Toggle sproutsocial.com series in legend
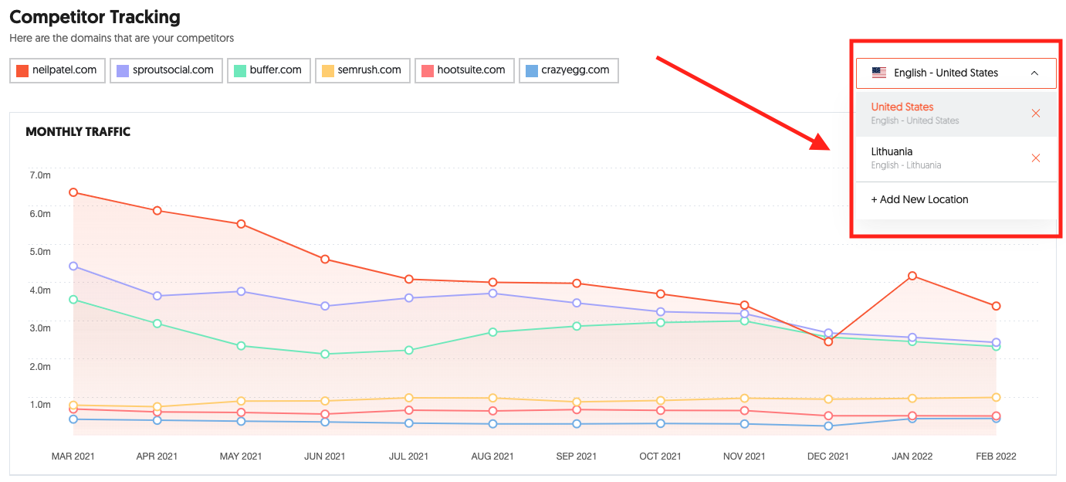The height and width of the screenshot is (482, 1066). 166,70
